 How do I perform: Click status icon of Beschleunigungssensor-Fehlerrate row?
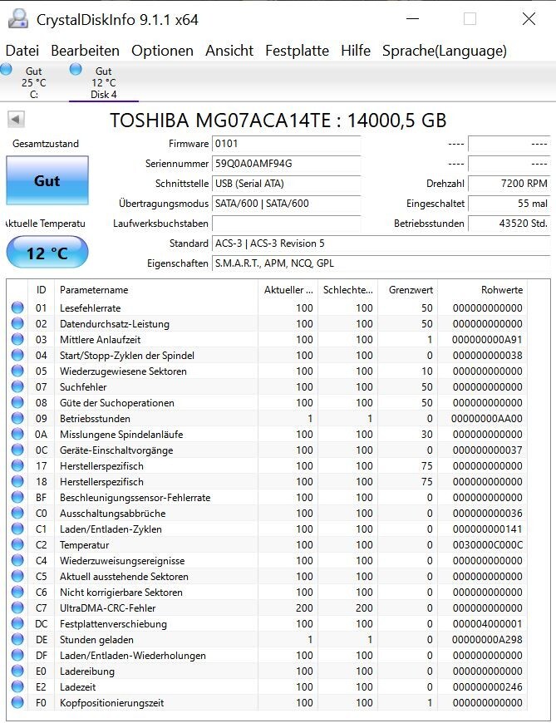[17, 497]
